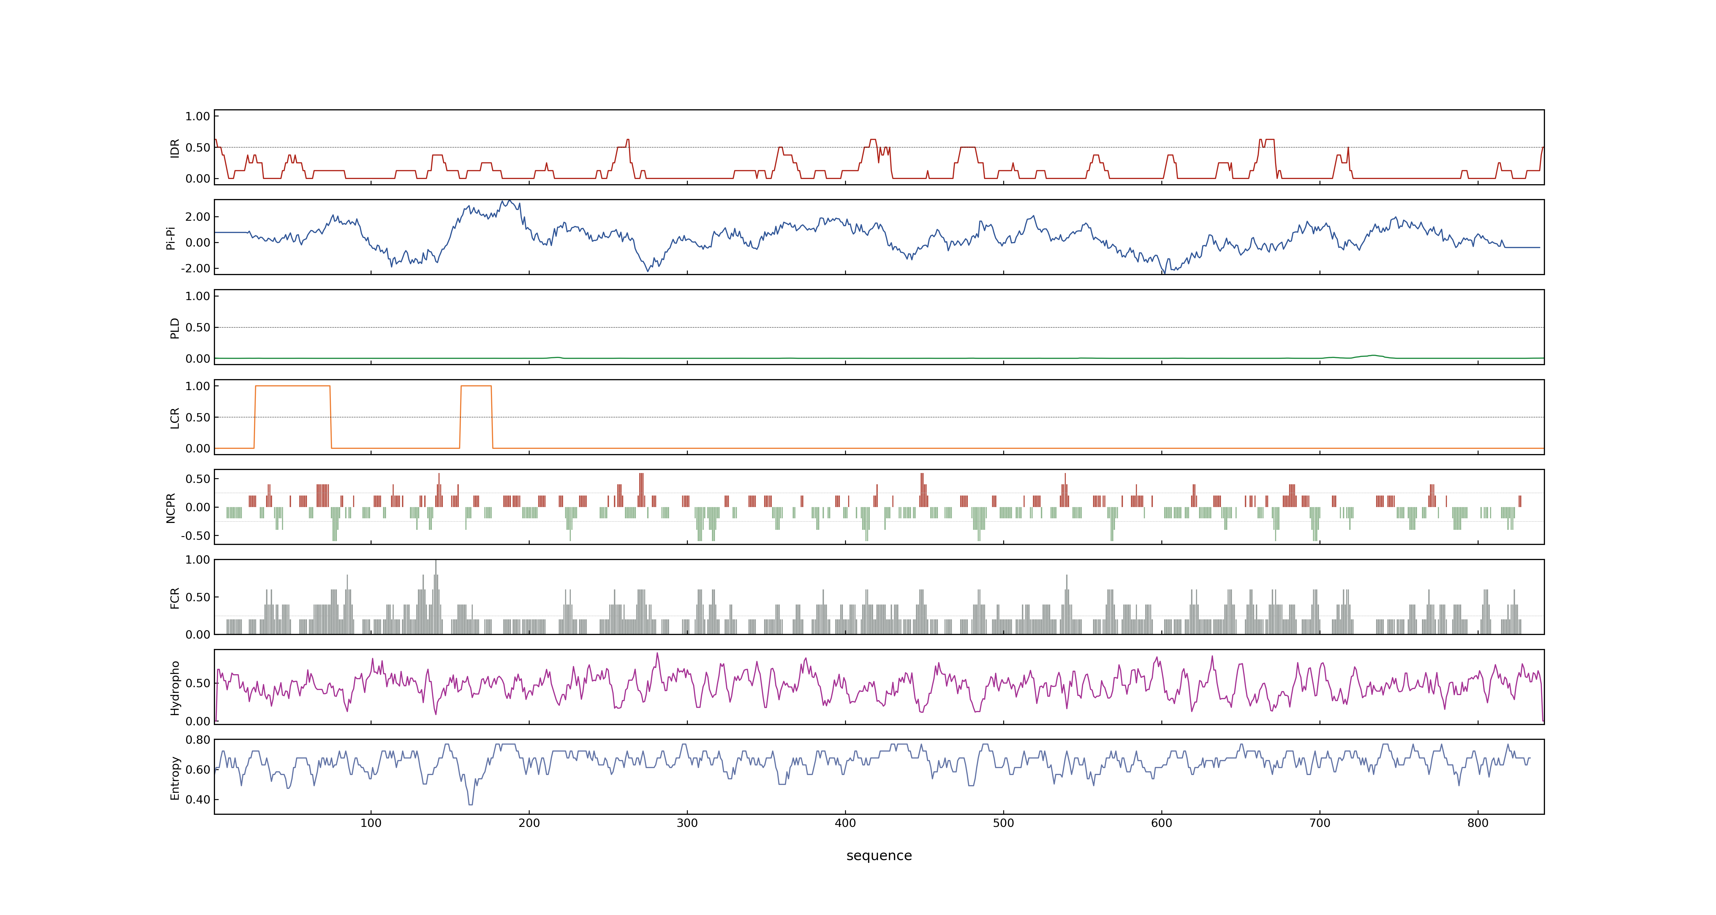Click the narrow second LCR plateau
This screenshot has height=915, width=1716.
click(x=476, y=386)
